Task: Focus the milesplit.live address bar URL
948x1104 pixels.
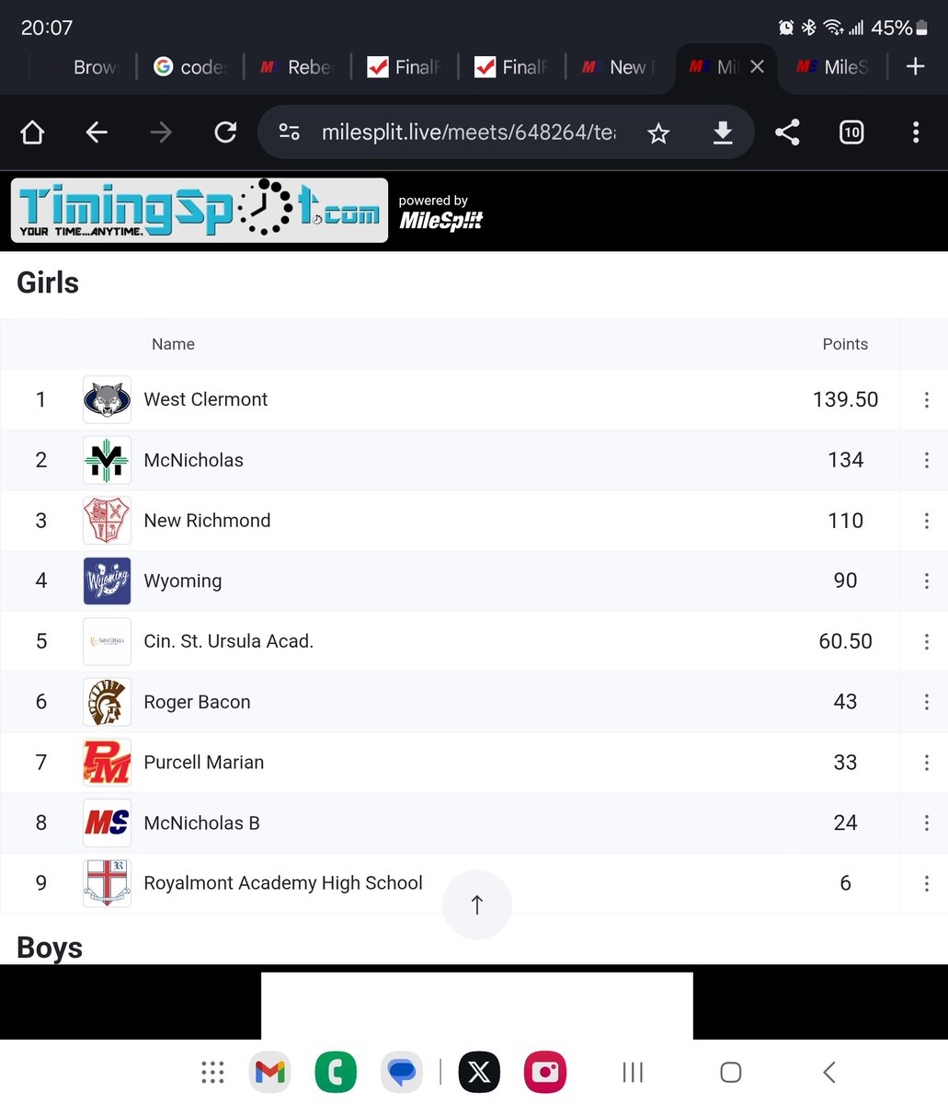Action: (x=468, y=133)
